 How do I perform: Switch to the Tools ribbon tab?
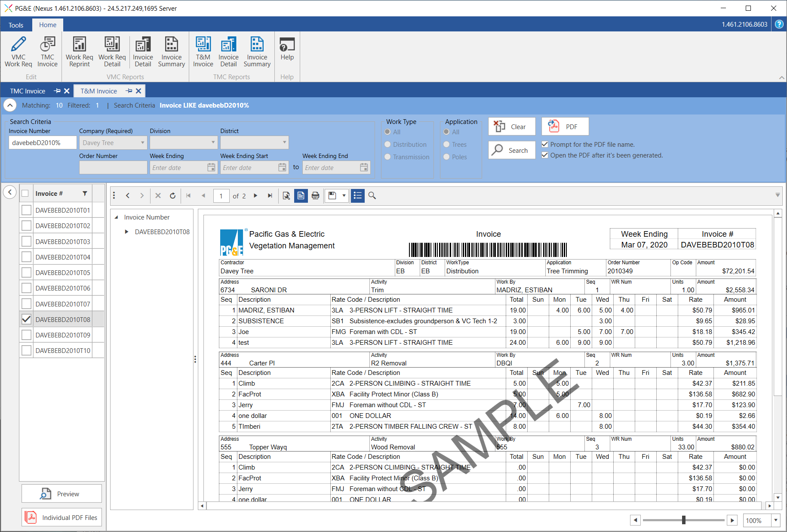(x=16, y=25)
